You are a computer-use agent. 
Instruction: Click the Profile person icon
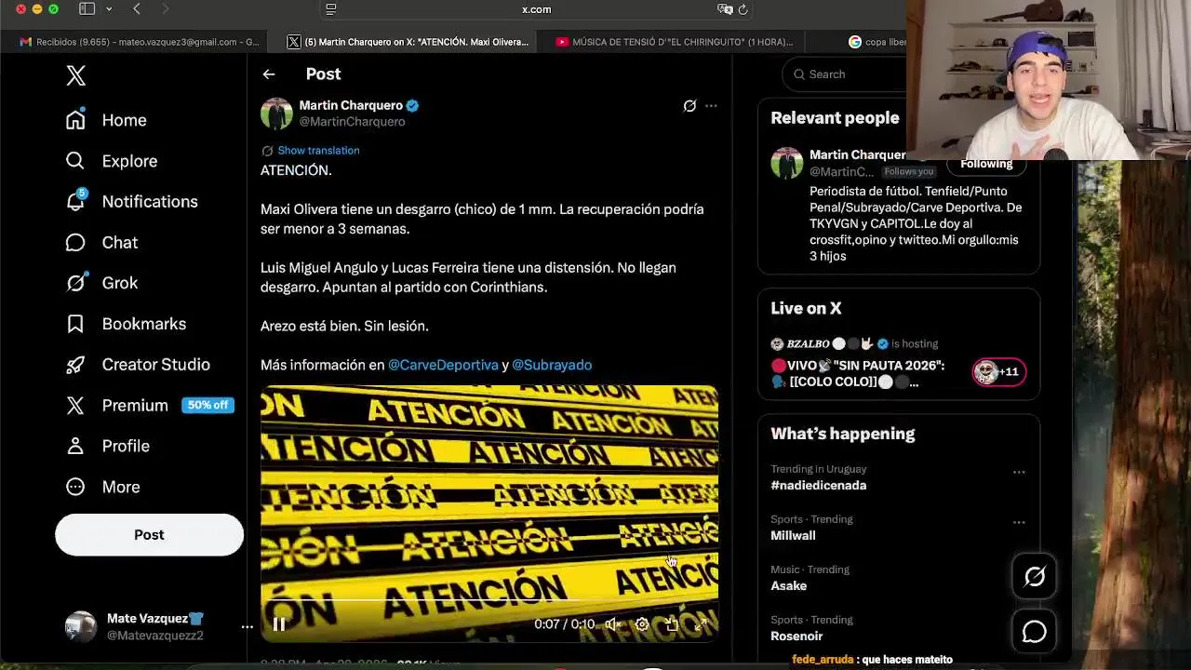coord(75,446)
